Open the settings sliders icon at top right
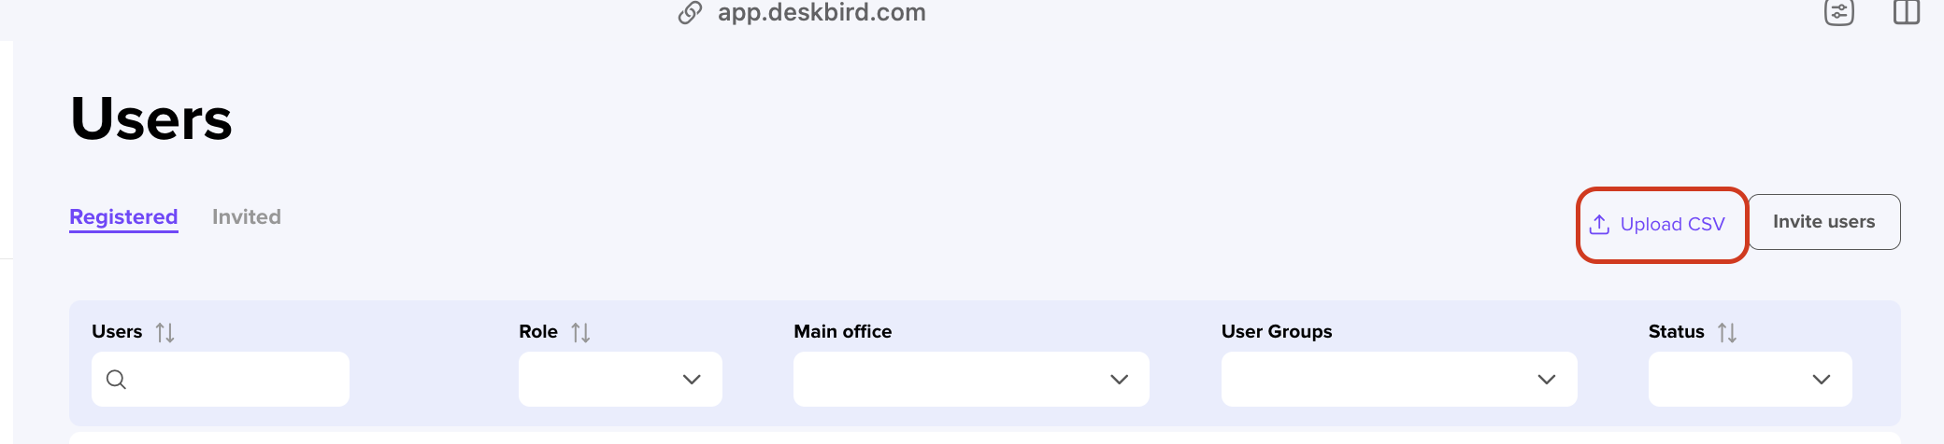Viewport: 1944px width, 444px height. (1838, 12)
